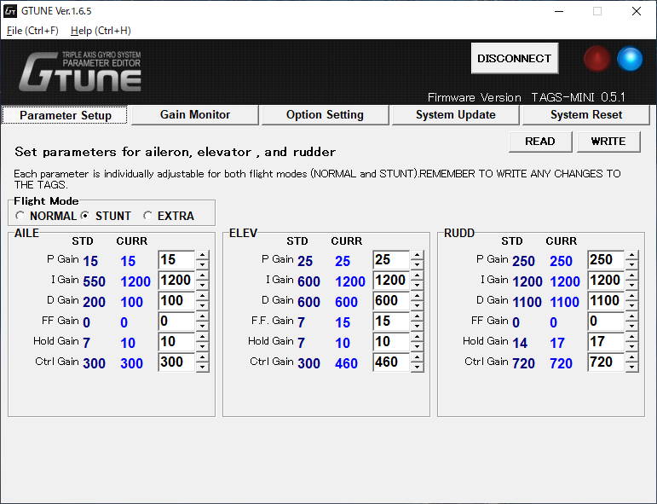The width and height of the screenshot is (657, 504).
Task: Click the RUDD I Gain input field
Action: click(x=607, y=281)
